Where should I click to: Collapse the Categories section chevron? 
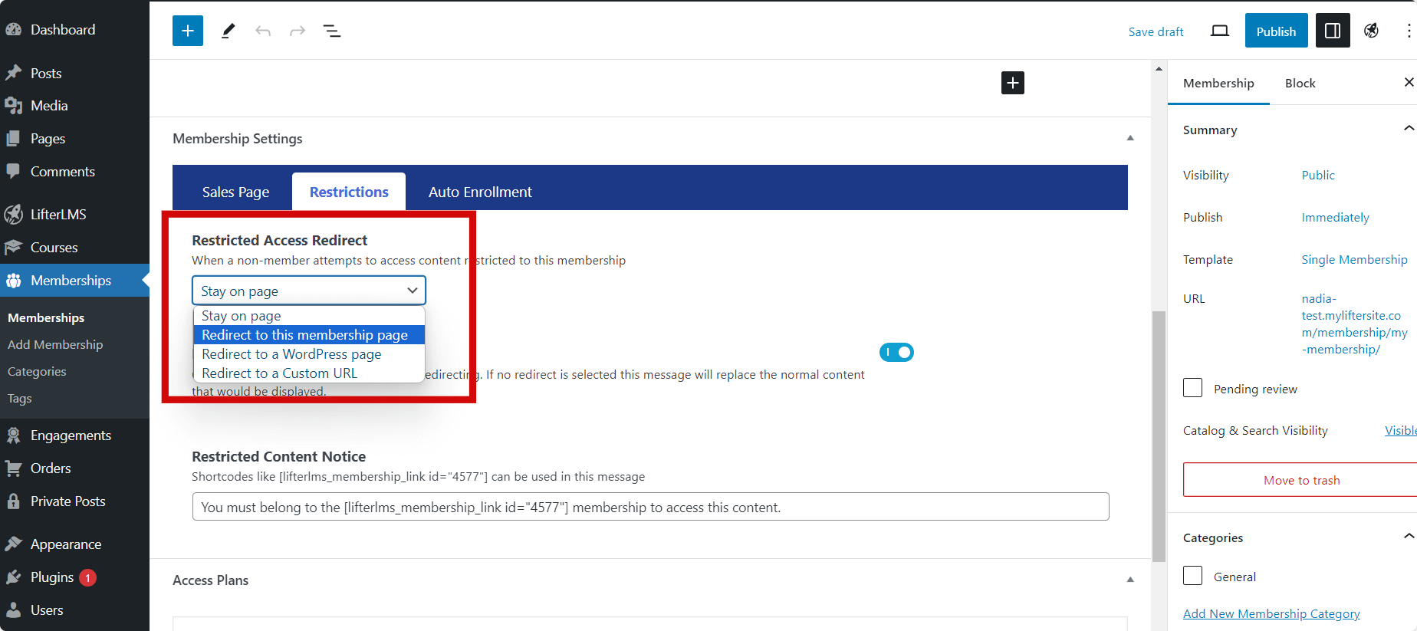pyautogui.click(x=1409, y=537)
